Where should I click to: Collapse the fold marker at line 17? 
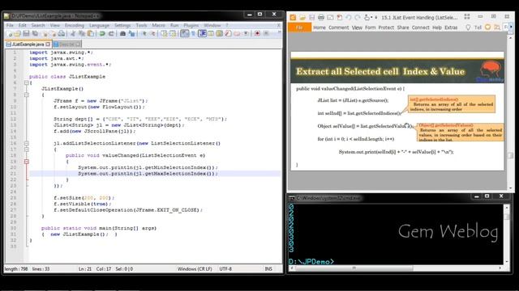(x=27, y=150)
